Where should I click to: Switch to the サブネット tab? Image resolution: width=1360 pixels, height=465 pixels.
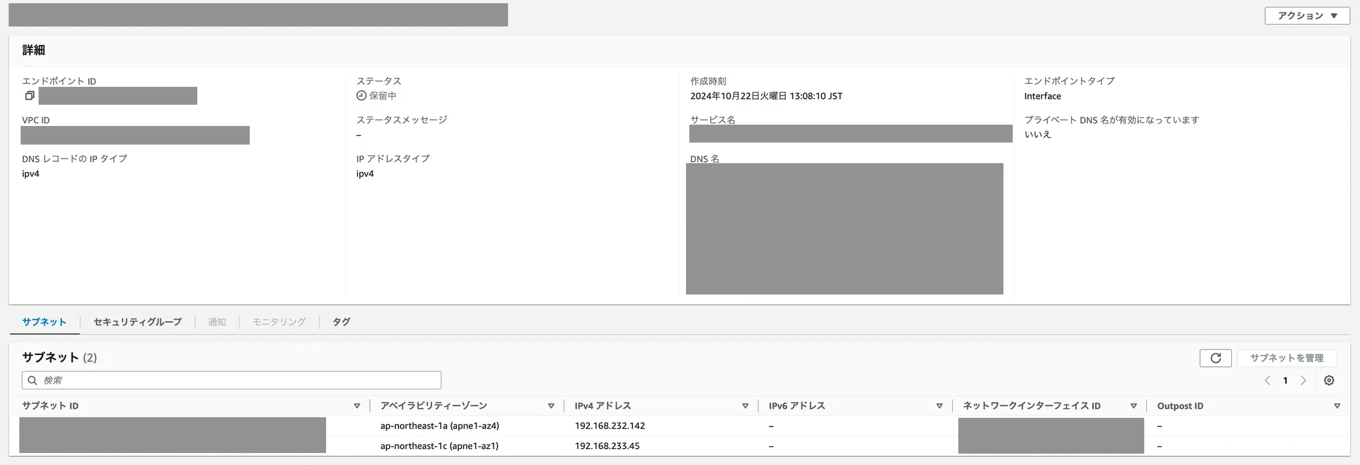(44, 322)
